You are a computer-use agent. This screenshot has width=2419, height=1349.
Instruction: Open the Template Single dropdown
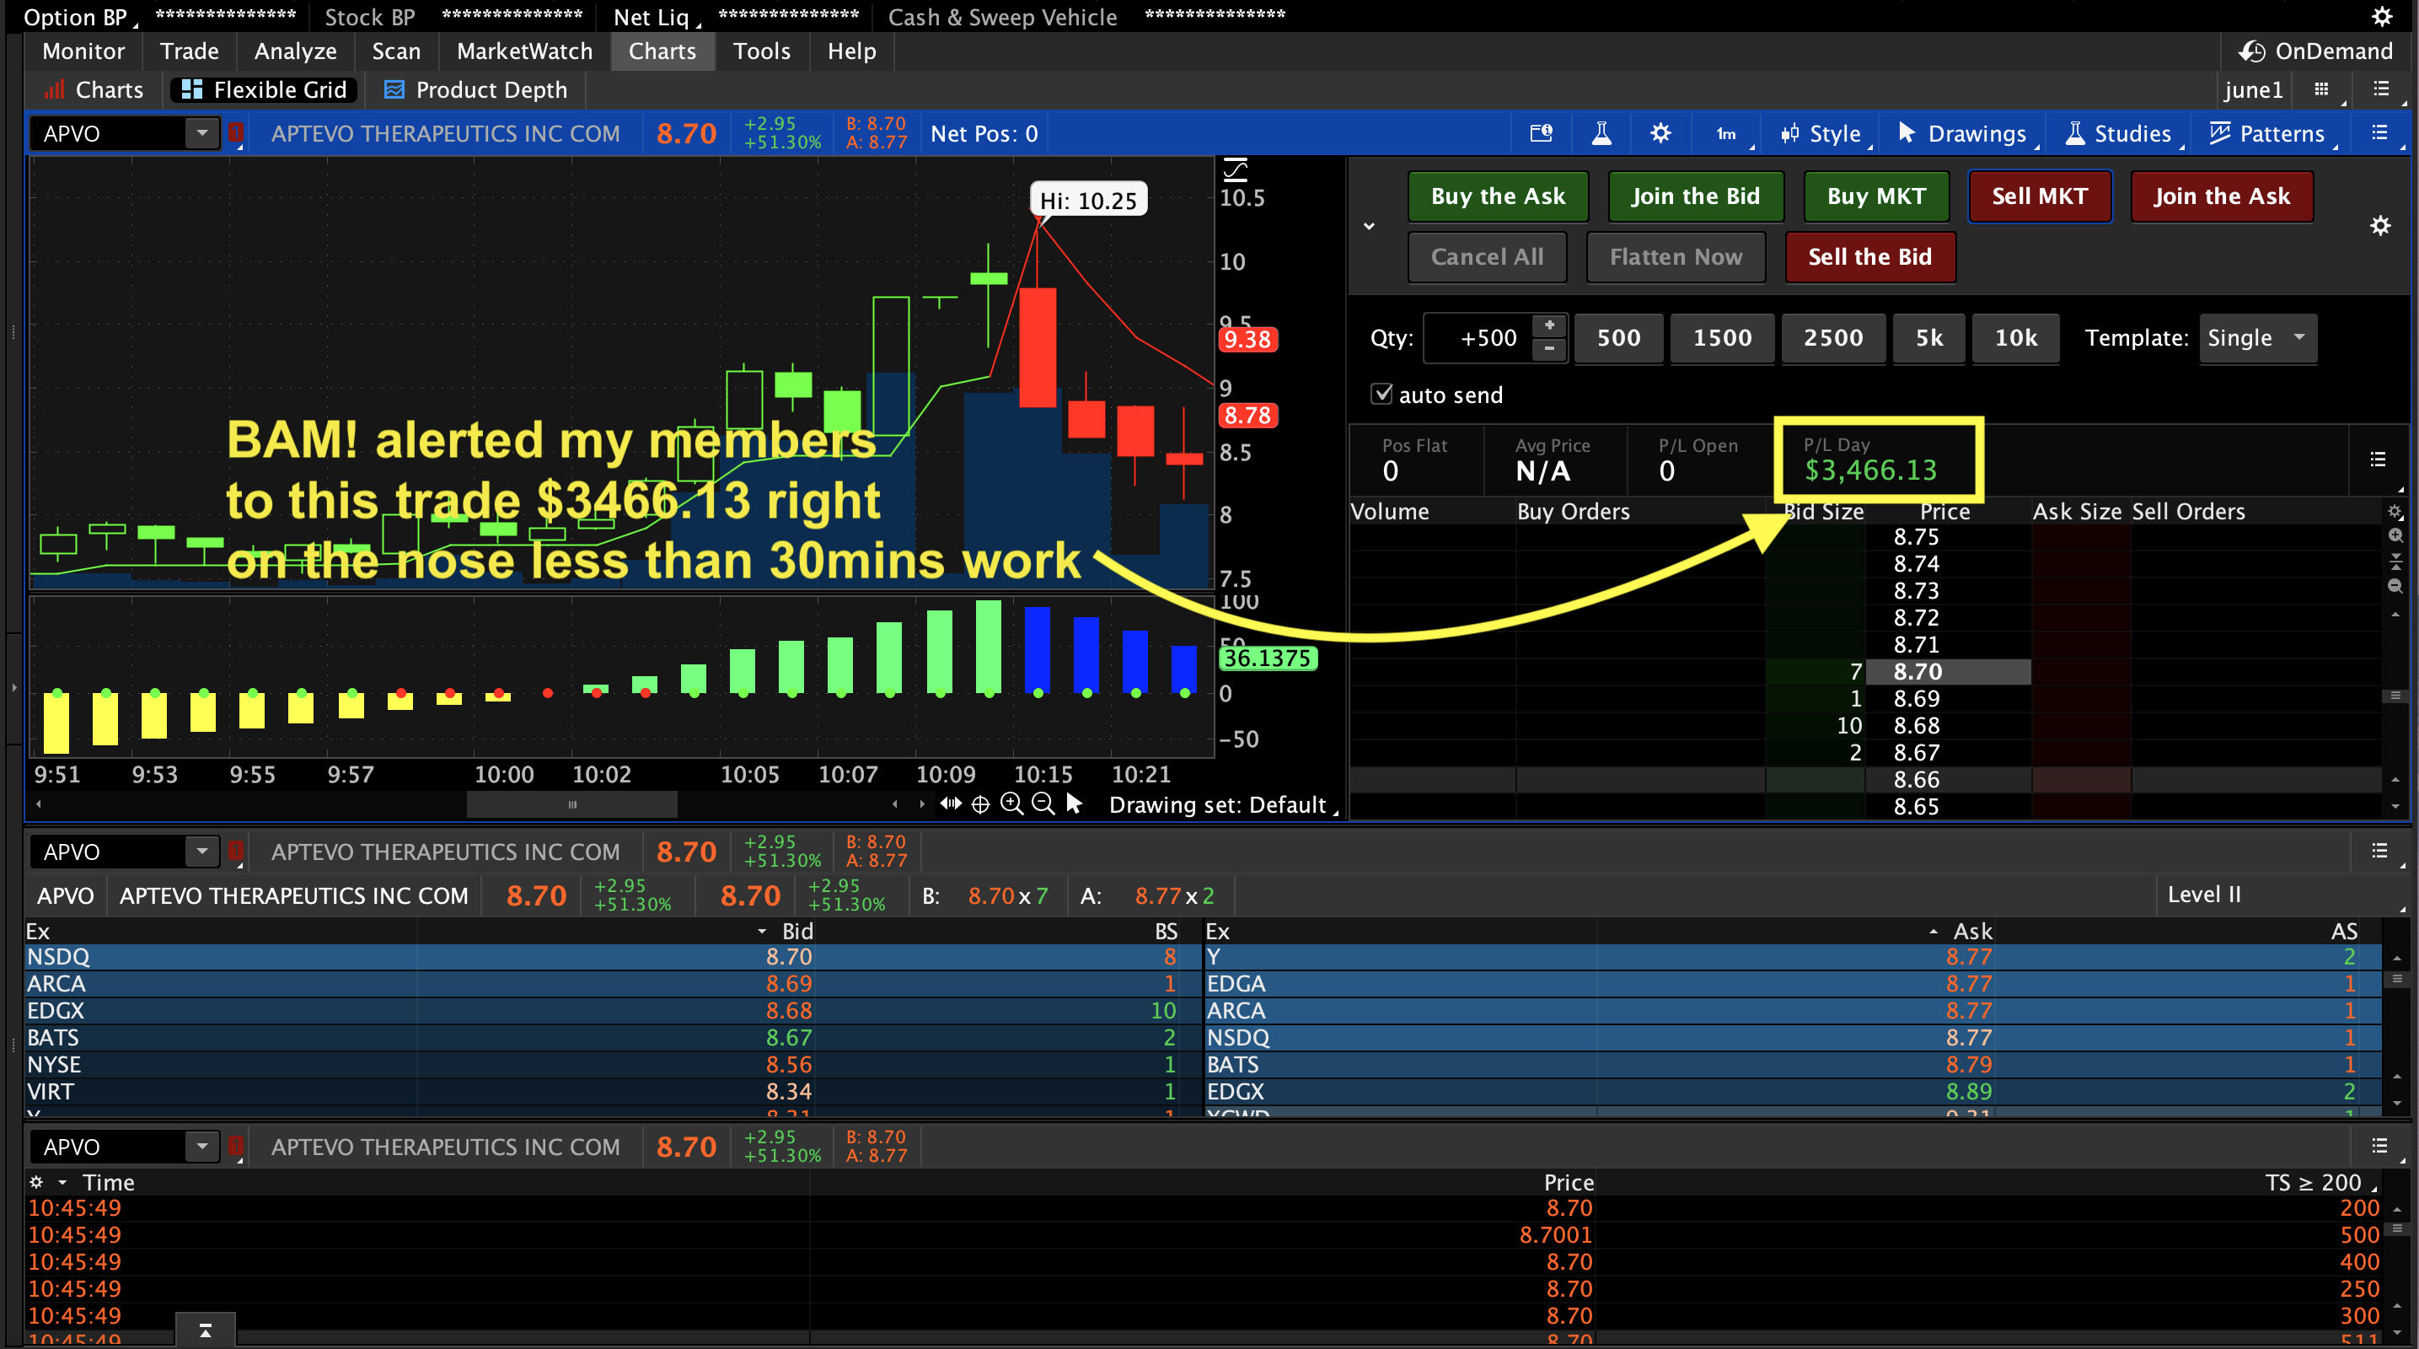pyautogui.click(x=2256, y=337)
